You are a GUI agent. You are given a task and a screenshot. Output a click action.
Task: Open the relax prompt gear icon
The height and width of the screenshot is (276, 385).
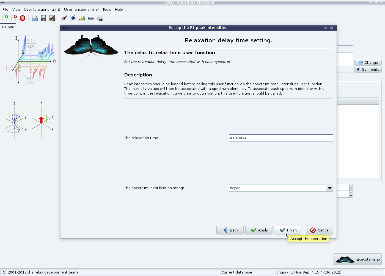(100, 18)
